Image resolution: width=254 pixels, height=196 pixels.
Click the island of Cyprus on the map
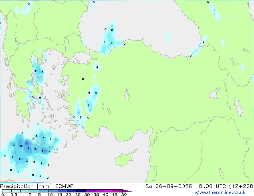click(125, 158)
